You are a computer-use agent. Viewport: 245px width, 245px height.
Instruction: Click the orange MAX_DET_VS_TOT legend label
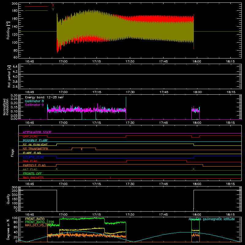point(38,225)
